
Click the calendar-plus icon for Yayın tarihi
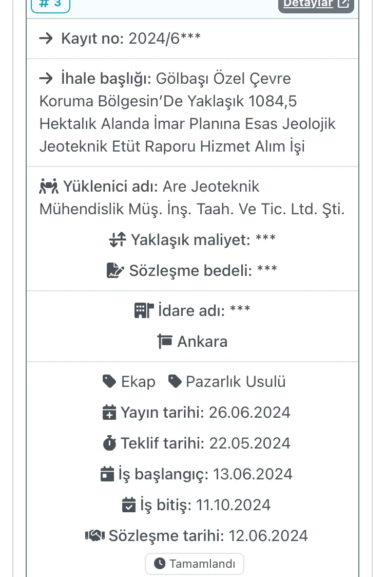[109, 412]
